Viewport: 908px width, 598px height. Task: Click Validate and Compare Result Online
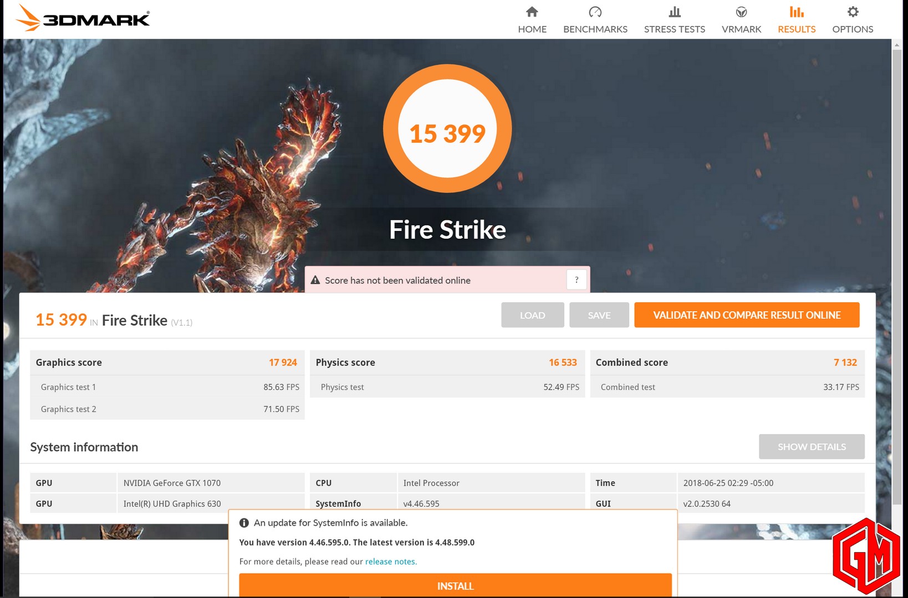[x=747, y=315]
